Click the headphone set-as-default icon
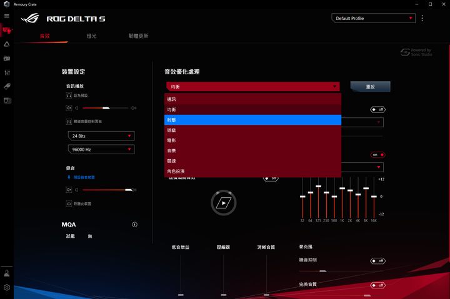Image resolution: width=450 pixels, height=299 pixels. (x=69, y=96)
